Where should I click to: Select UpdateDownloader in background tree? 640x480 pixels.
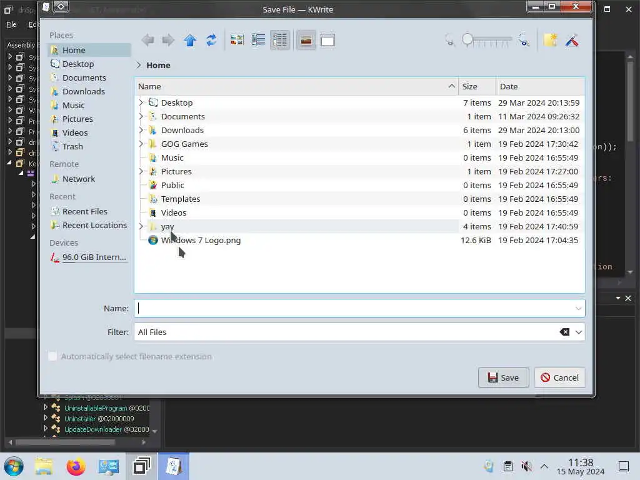(x=106, y=429)
